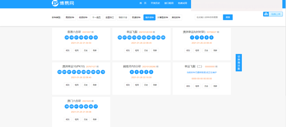Open 规则 for 香港六合彩
This screenshot has width=286, height=127.
pyautogui.click(x=67, y=51)
